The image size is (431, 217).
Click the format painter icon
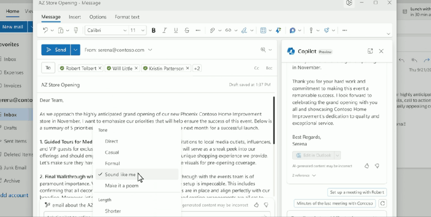tap(76, 31)
